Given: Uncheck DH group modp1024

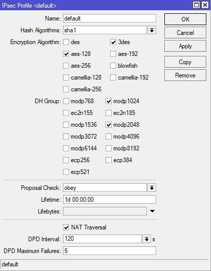Looking at the screenshot, I should pos(109,101).
